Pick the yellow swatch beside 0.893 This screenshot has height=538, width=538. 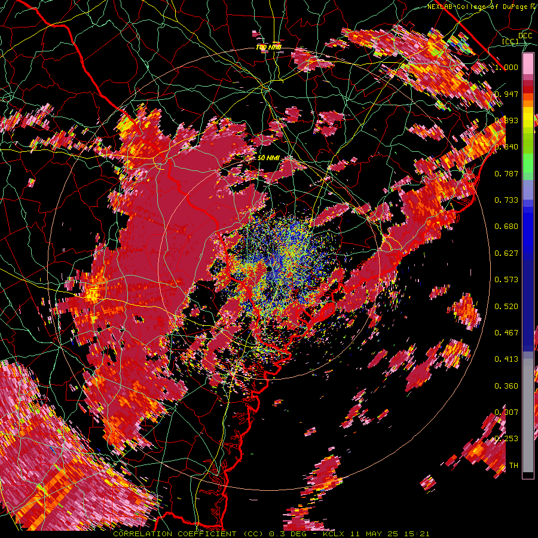pyautogui.click(x=528, y=120)
